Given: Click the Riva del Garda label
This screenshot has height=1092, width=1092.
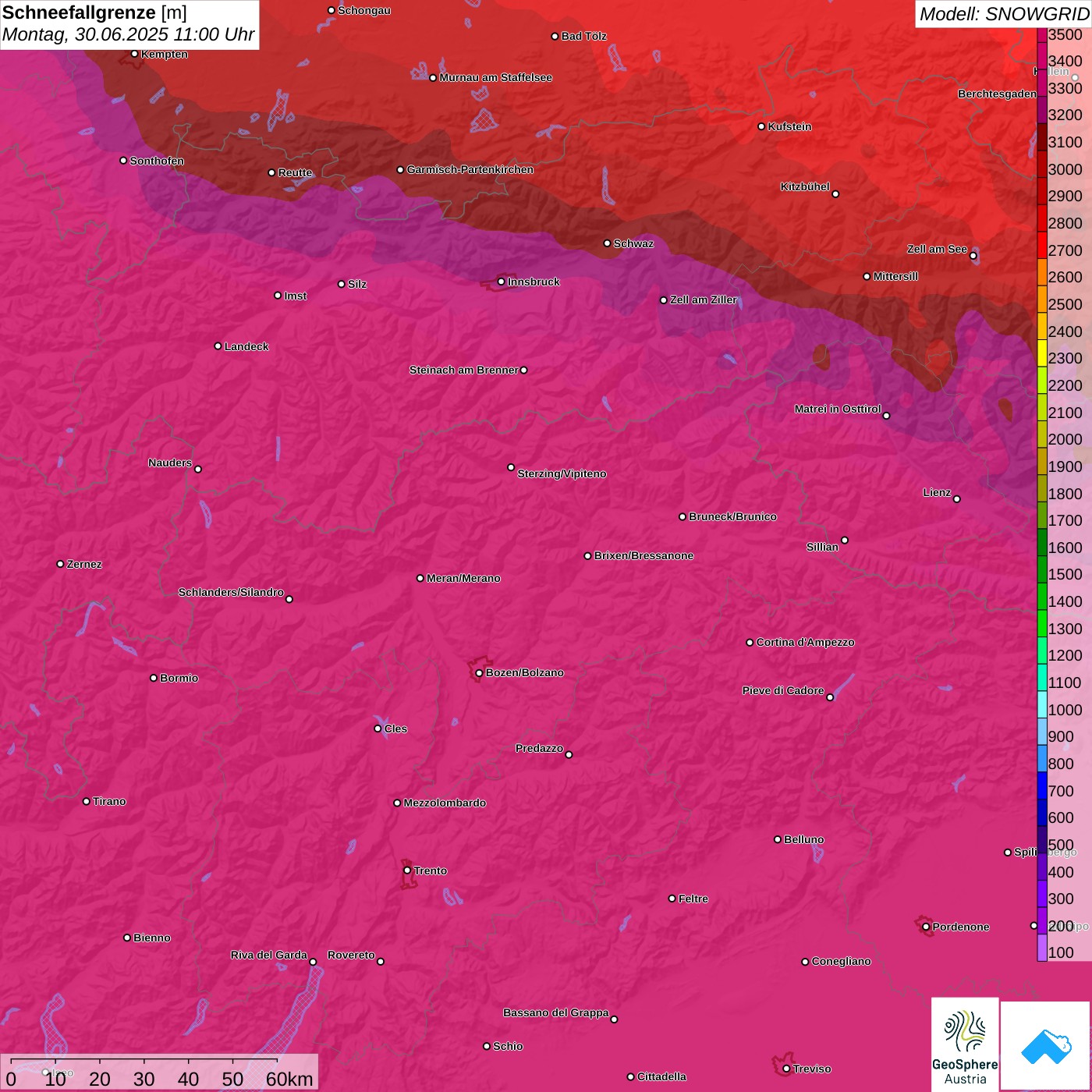Looking at the screenshot, I should pyautogui.click(x=269, y=955).
